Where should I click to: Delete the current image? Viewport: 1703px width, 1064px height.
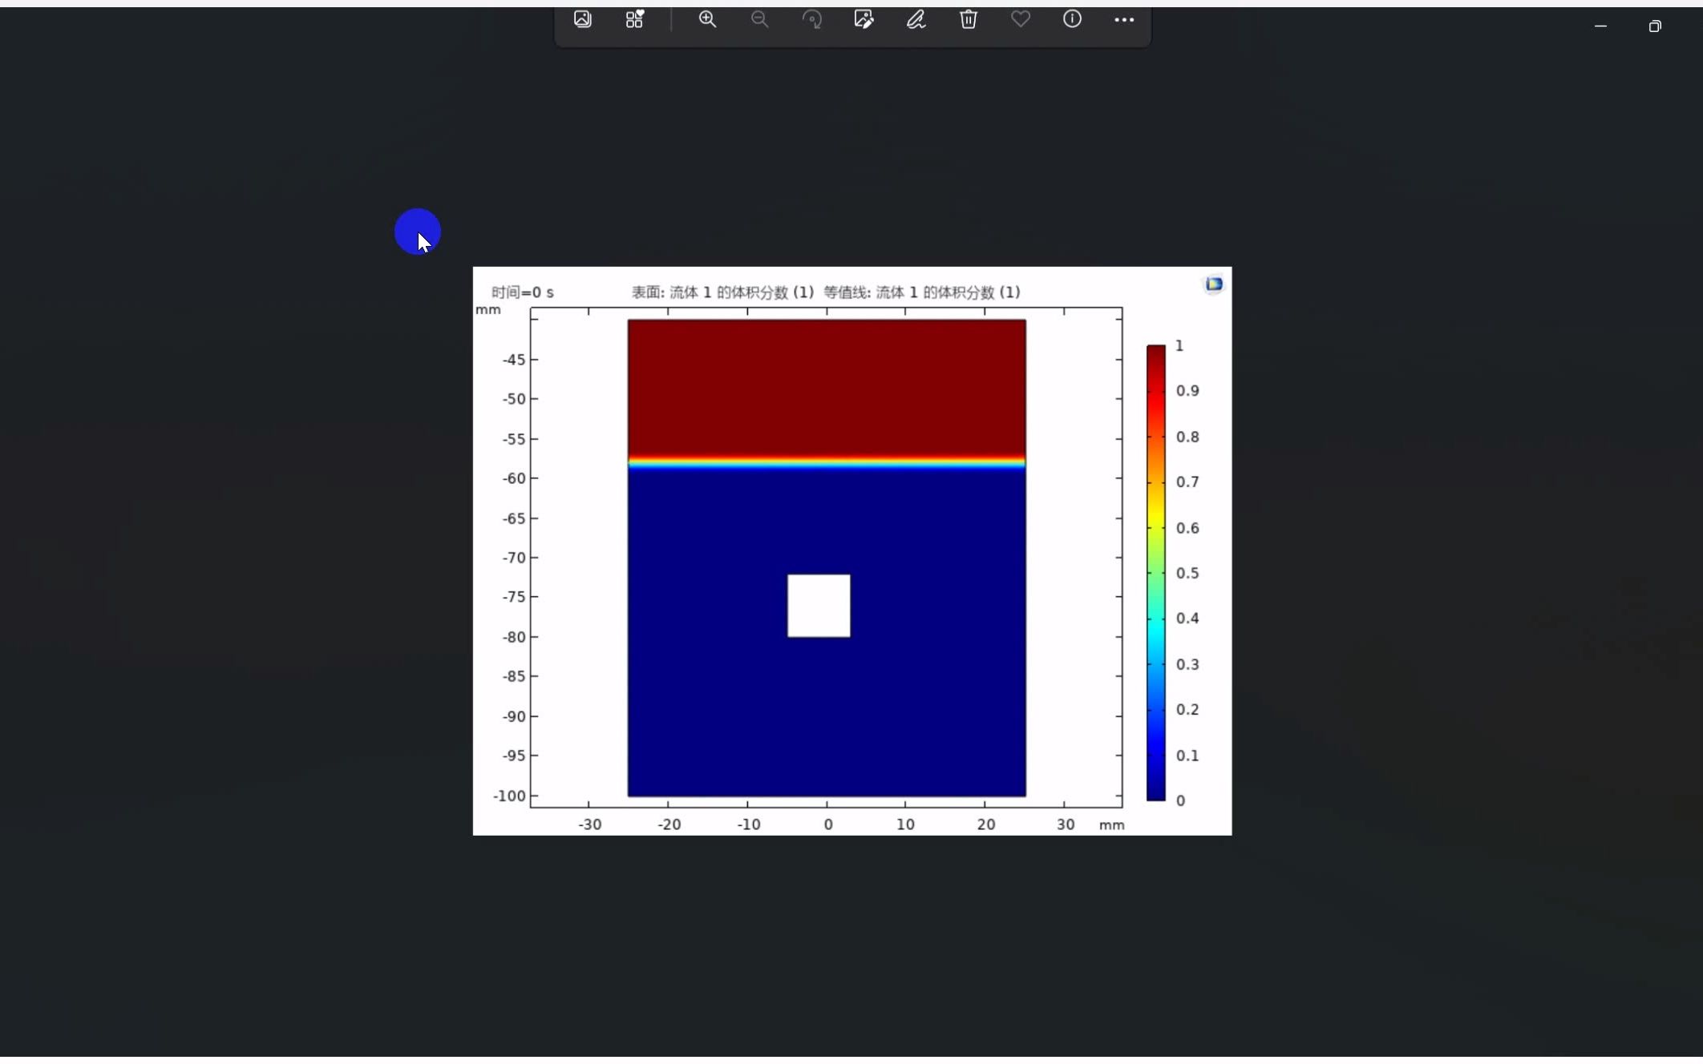(969, 20)
